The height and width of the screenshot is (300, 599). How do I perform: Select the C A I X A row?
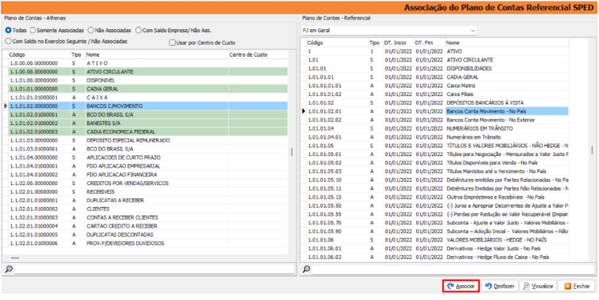[x=148, y=98]
